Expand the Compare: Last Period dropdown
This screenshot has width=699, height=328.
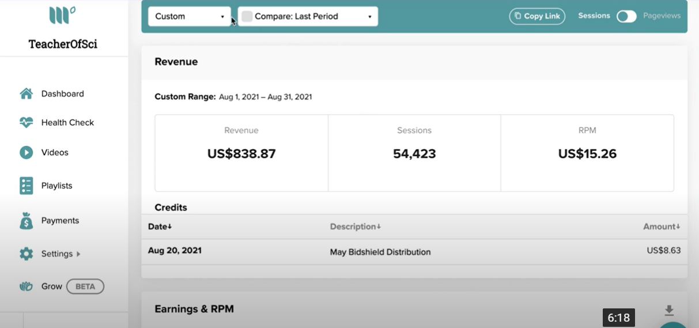pos(308,16)
